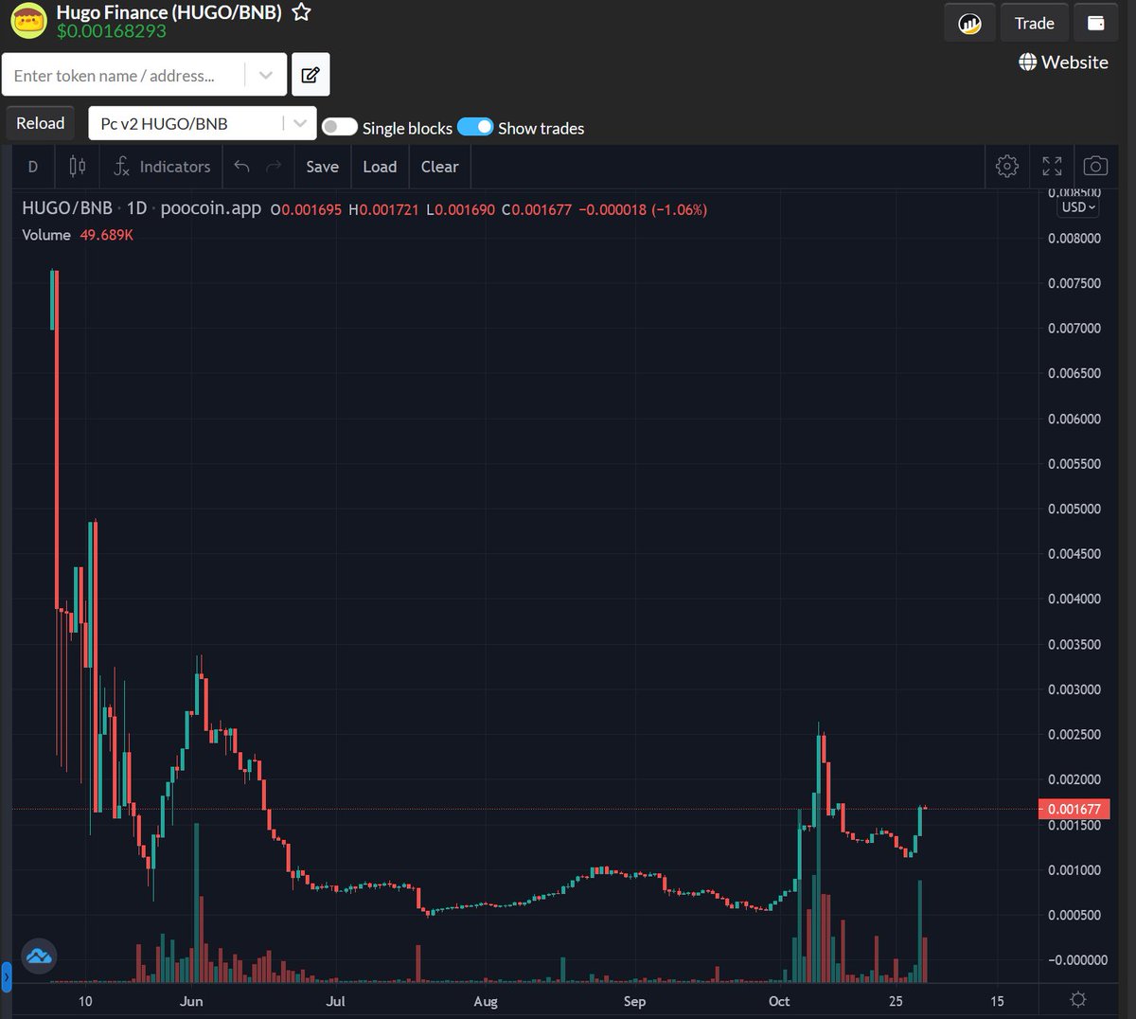Click the Trade button
1136x1019 pixels.
[1034, 22]
